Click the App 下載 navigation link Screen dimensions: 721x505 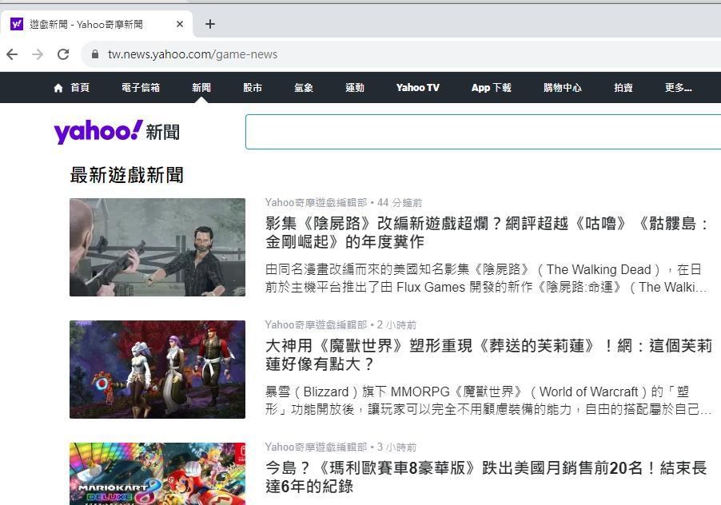(491, 88)
